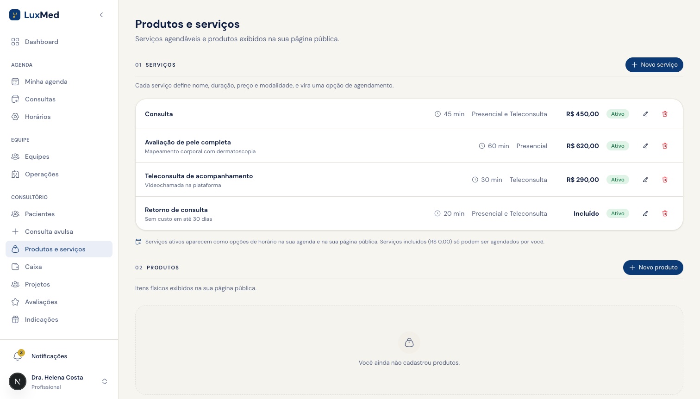
Task: Edit the Consulta service with pencil icon
Action: coord(645,114)
